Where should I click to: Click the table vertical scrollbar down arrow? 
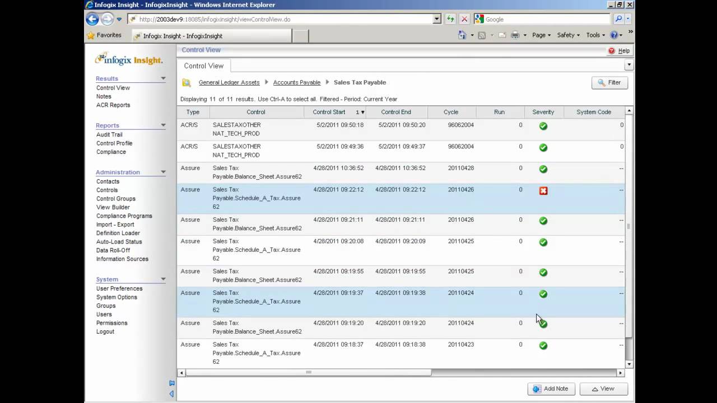[629, 364]
